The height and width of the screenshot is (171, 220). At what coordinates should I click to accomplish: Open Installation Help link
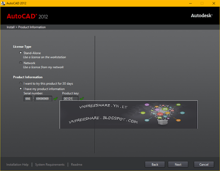pyautogui.click(x=18, y=164)
